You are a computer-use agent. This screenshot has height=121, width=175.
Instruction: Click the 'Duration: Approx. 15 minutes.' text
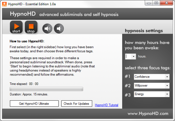point(29,94)
